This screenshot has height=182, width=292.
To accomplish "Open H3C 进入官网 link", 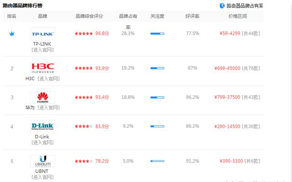I will (48, 79).
